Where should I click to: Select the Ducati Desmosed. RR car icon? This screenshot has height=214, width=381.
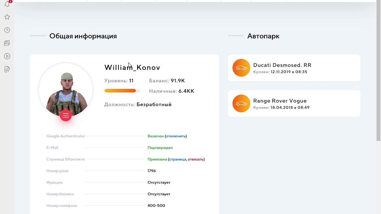pyautogui.click(x=241, y=68)
